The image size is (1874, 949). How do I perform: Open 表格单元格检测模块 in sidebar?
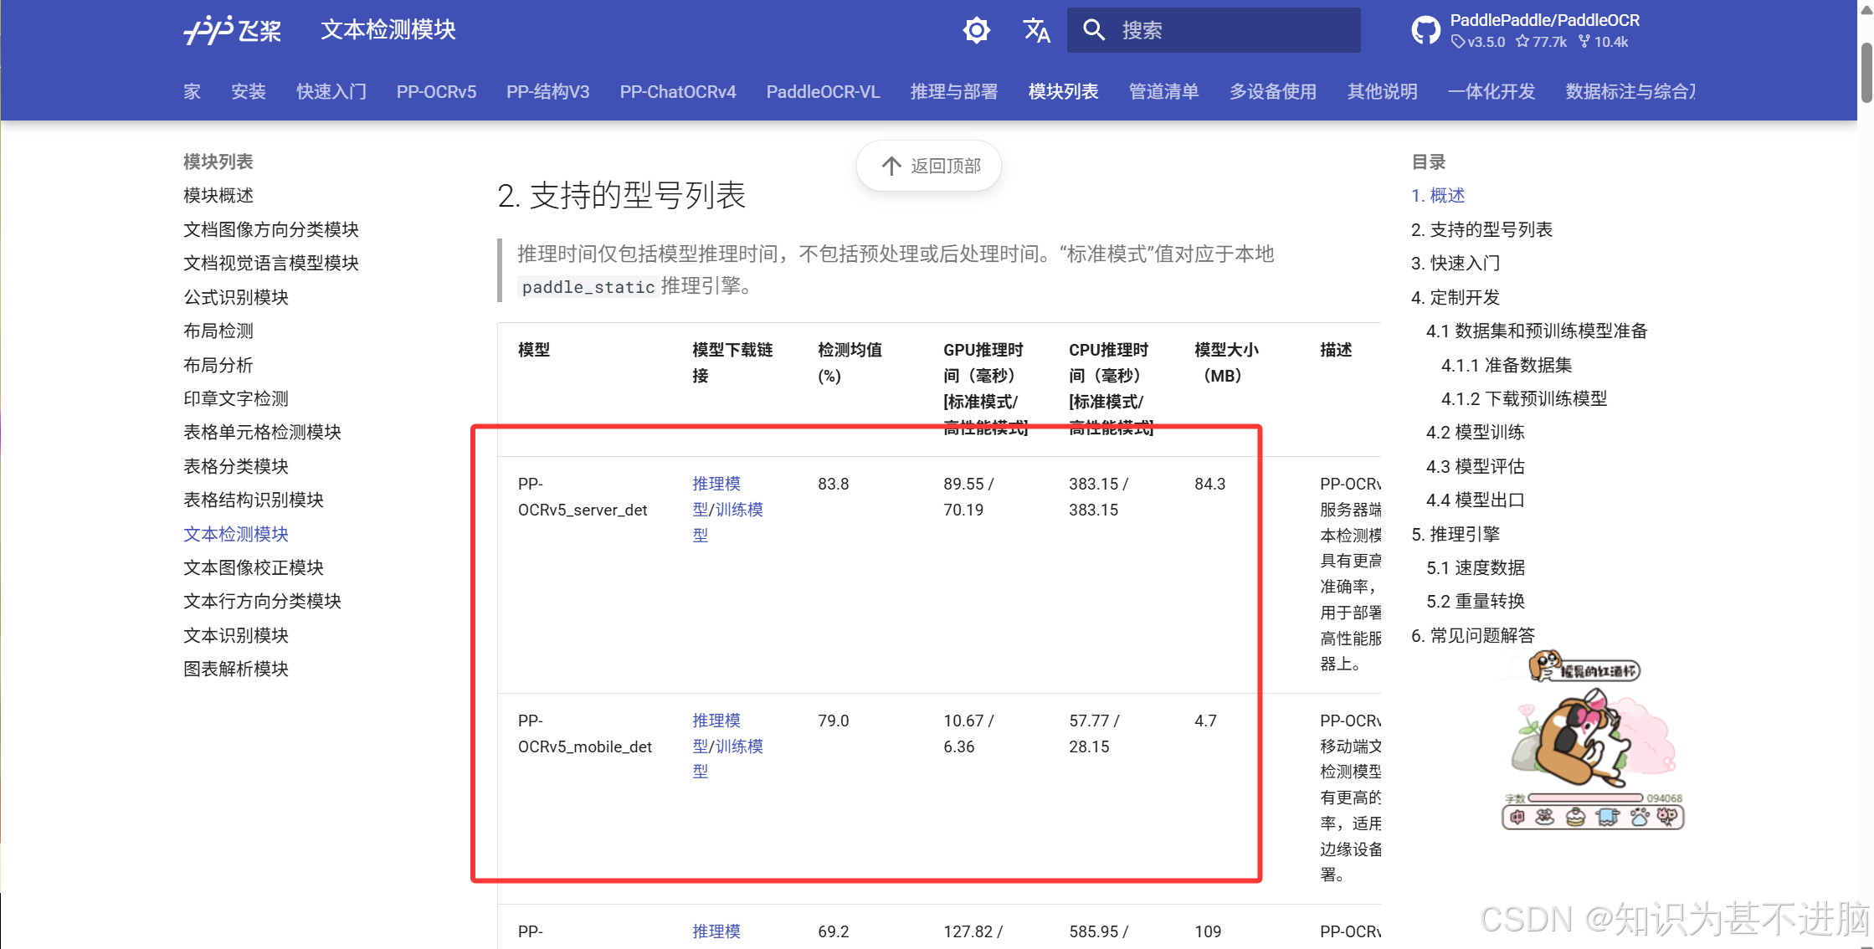coord(263,433)
